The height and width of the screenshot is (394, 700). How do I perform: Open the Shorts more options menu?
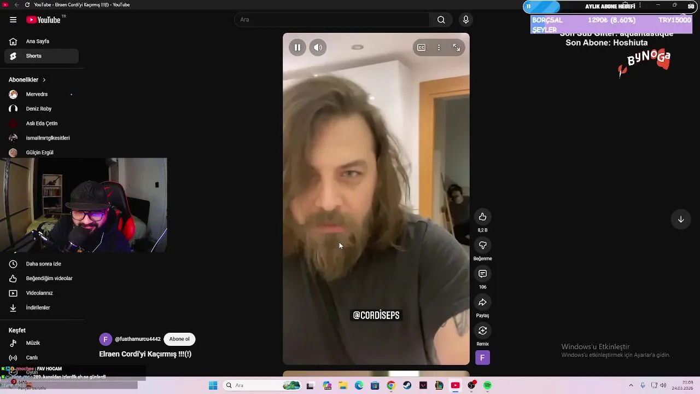click(439, 48)
